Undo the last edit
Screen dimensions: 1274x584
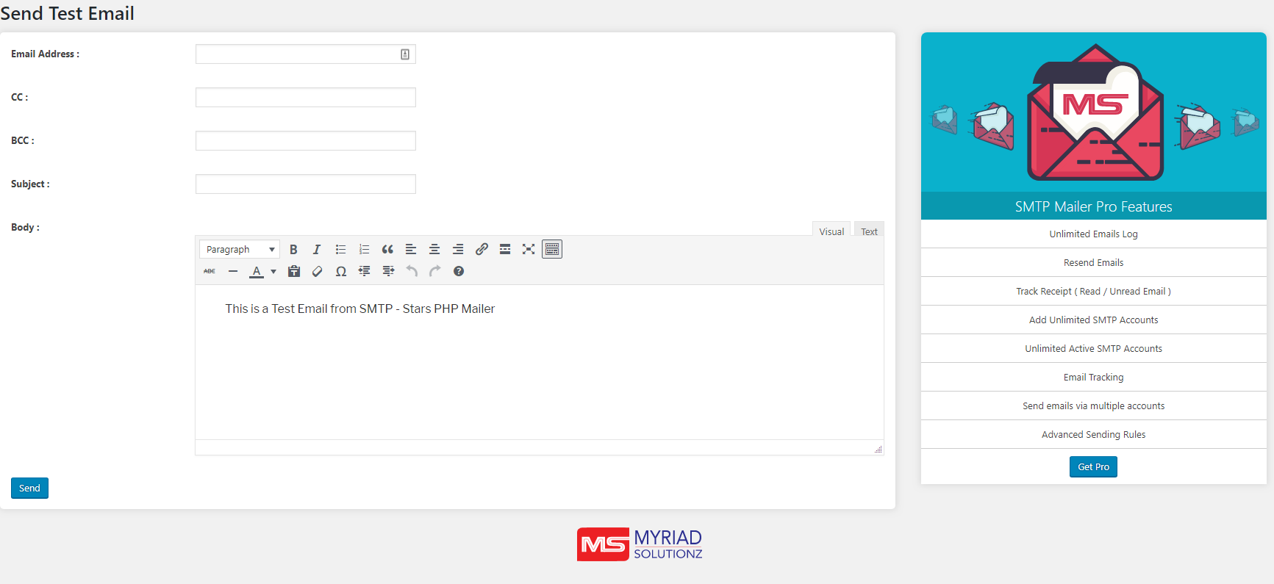[412, 272]
